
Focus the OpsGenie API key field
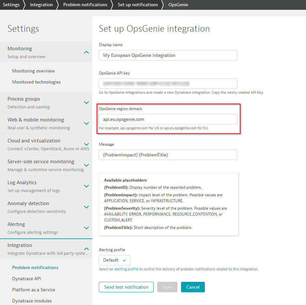click(x=168, y=84)
